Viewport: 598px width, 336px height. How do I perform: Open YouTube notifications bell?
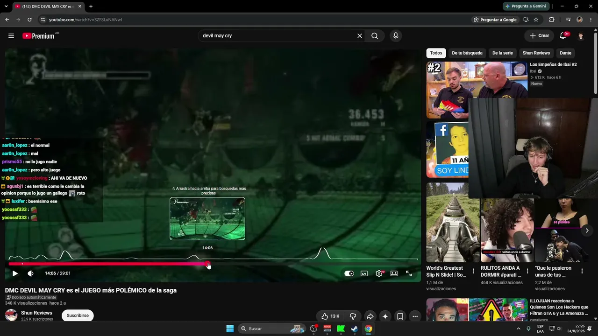click(563, 36)
